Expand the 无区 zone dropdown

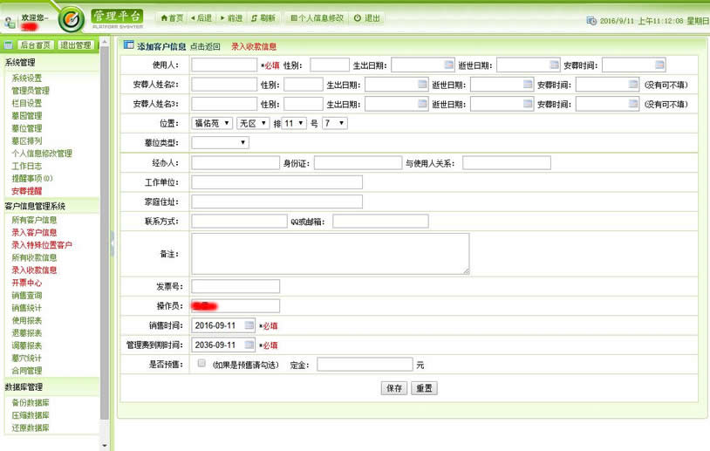pos(252,123)
